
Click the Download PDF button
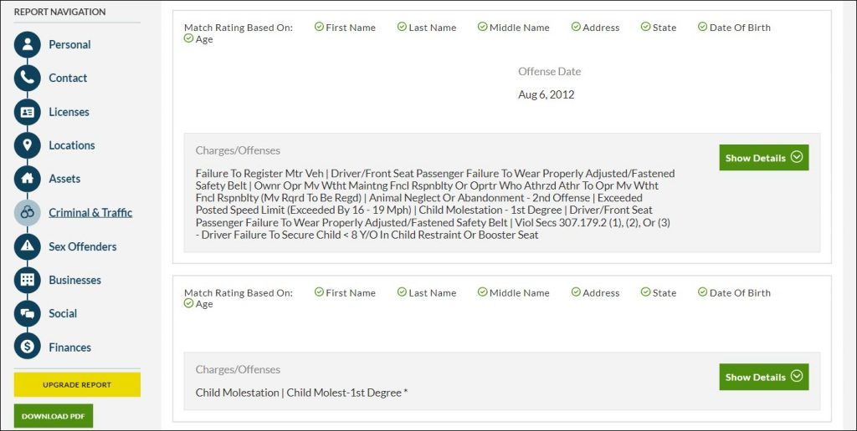click(x=54, y=416)
